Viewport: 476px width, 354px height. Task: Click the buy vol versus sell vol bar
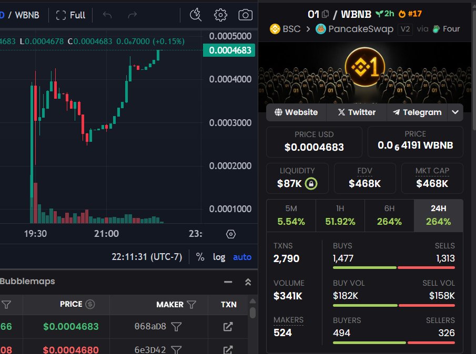[x=394, y=305]
